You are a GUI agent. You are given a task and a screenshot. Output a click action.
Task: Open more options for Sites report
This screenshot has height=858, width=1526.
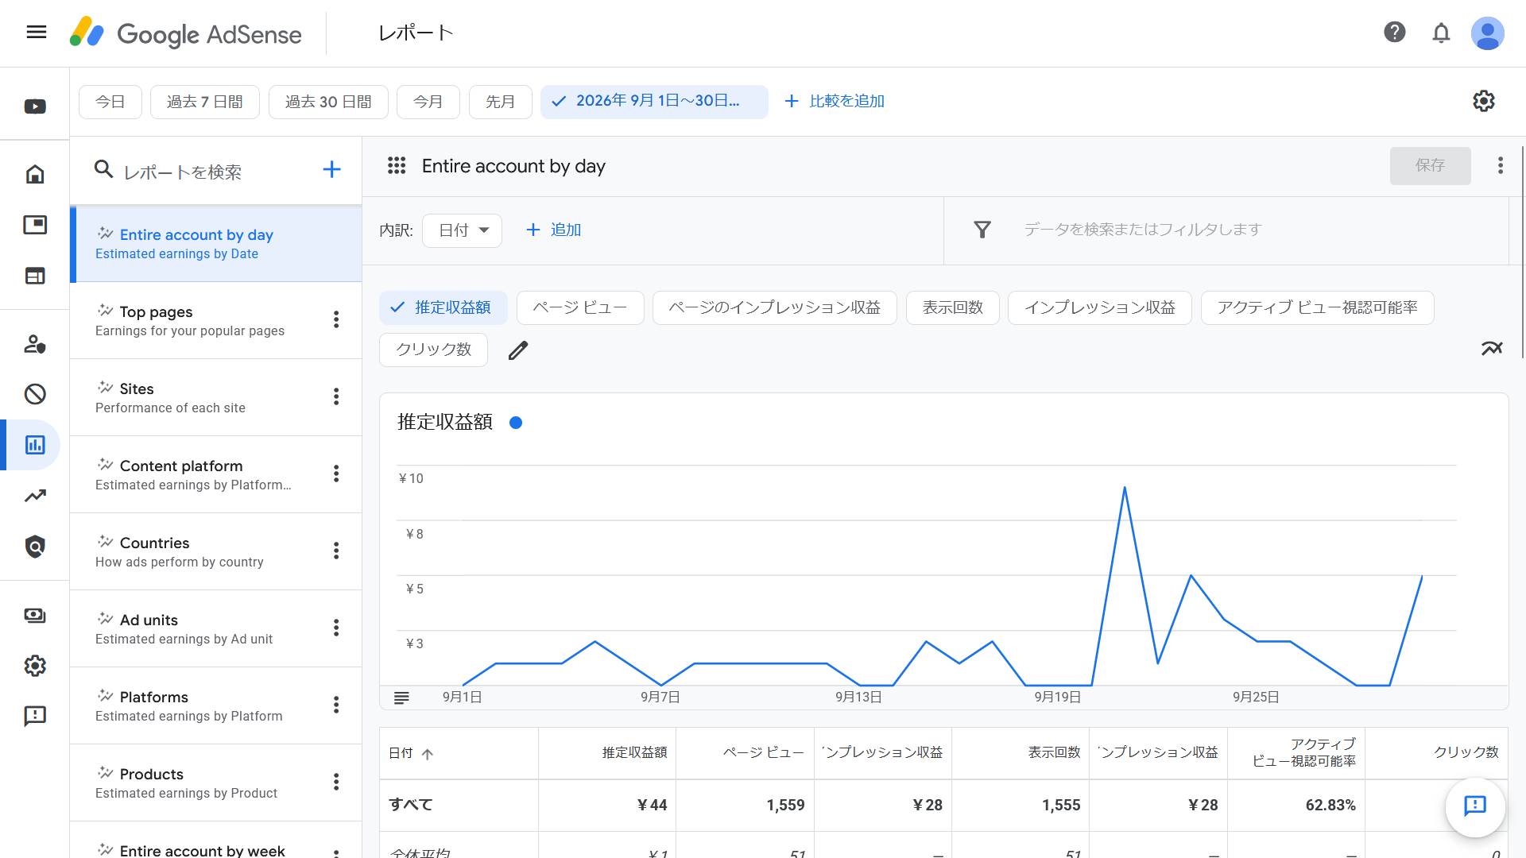(336, 396)
